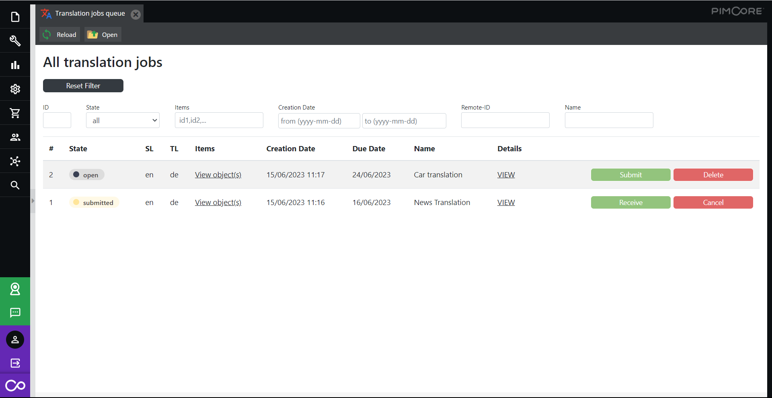
Task: Click due date 24/06/2023
Action: 372,175
